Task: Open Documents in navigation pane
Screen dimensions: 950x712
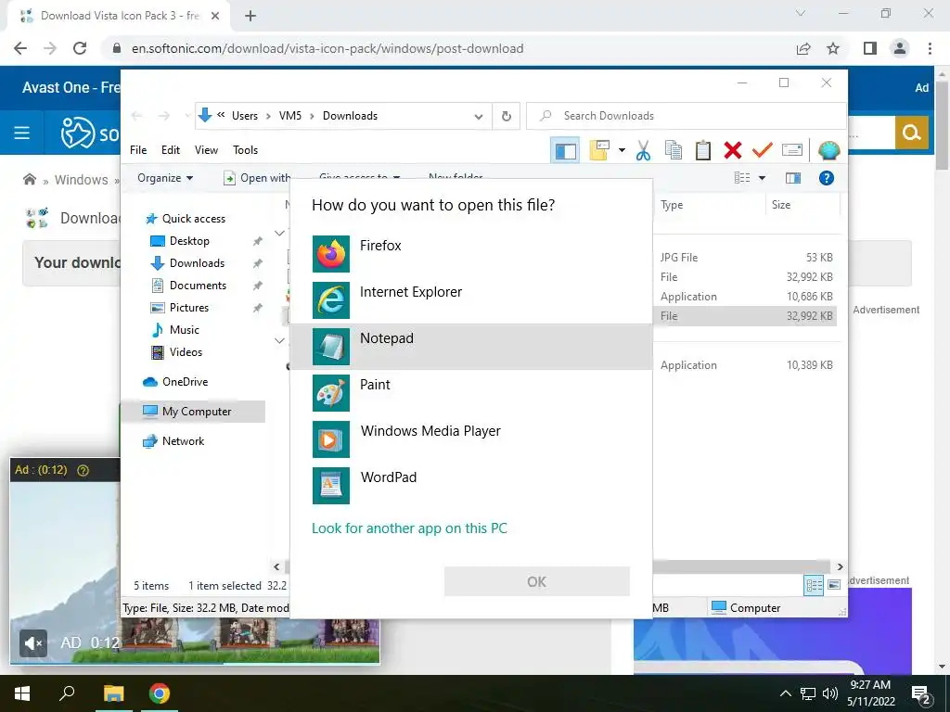Action: (198, 286)
